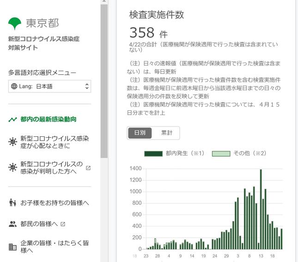Click the trend chart icon beside 都内の最新感染動向

click(12, 119)
